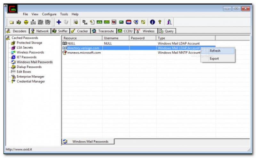This screenshot has width=256, height=158.
Task: Switch to the Cracker tab
Action: click(x=80, y=31)
